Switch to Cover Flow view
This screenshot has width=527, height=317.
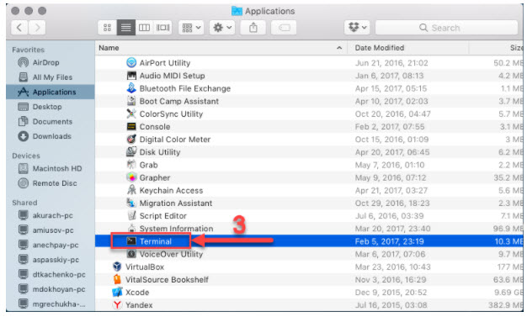pos(162,28)
